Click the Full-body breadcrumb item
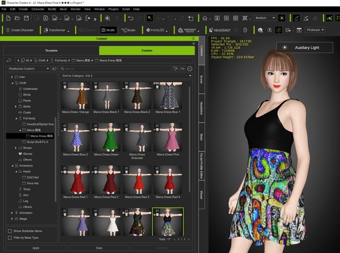Viewport: 340px width, 253px height. pyautogui.click(x=61, y=60)
